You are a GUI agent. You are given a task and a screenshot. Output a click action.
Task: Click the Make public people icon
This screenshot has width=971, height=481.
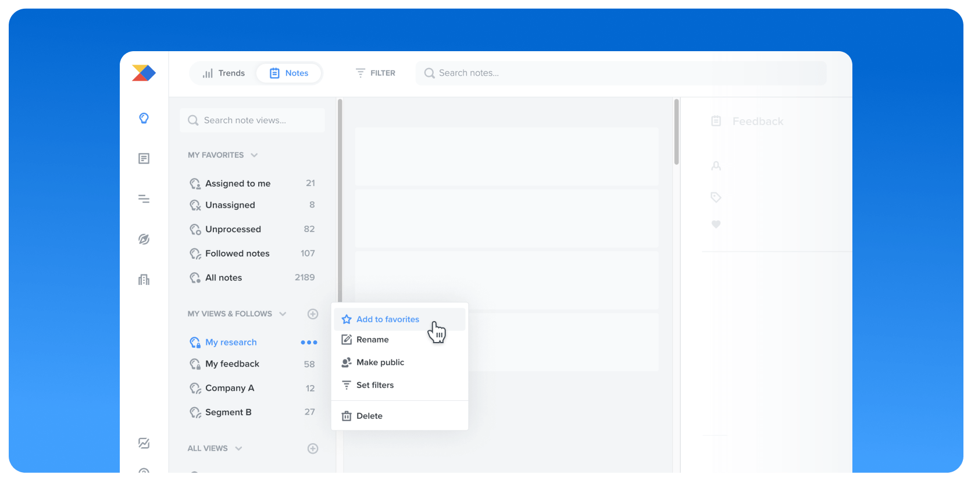click(x=347, y=362)
